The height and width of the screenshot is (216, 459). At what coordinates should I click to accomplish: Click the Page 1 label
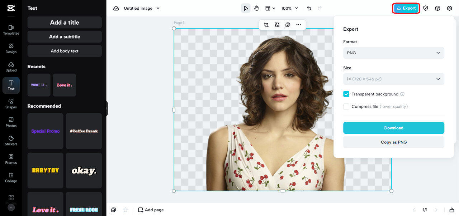point(179,23)
